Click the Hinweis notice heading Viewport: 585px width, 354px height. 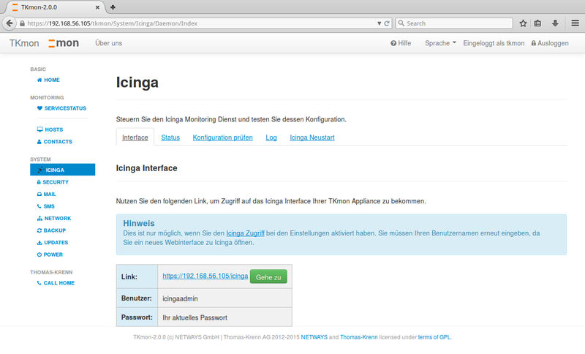click(x=139, y=223)
